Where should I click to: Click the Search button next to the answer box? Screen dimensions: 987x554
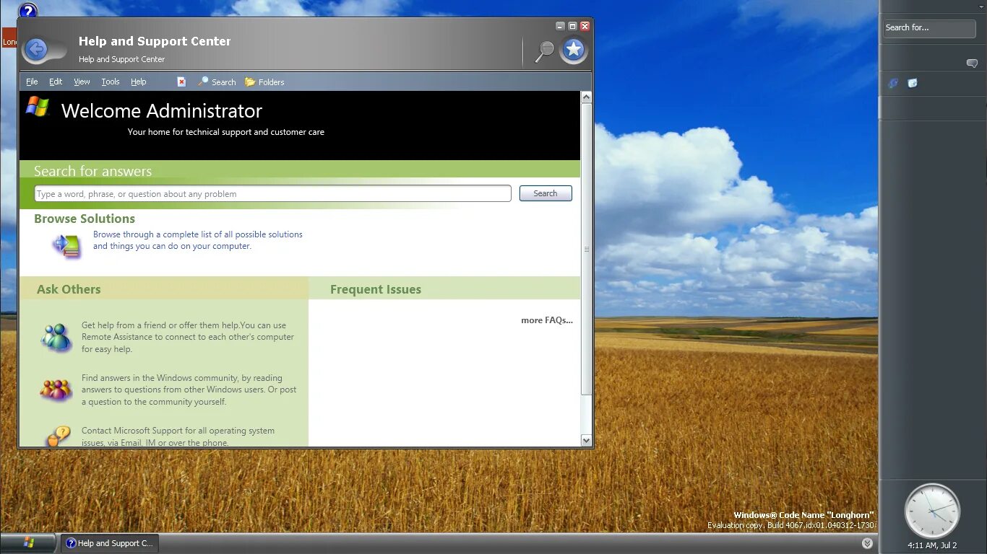546,193
